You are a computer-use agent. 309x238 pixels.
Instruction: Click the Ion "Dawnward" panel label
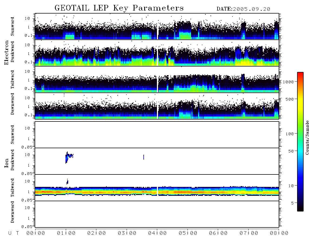point(12,212)
